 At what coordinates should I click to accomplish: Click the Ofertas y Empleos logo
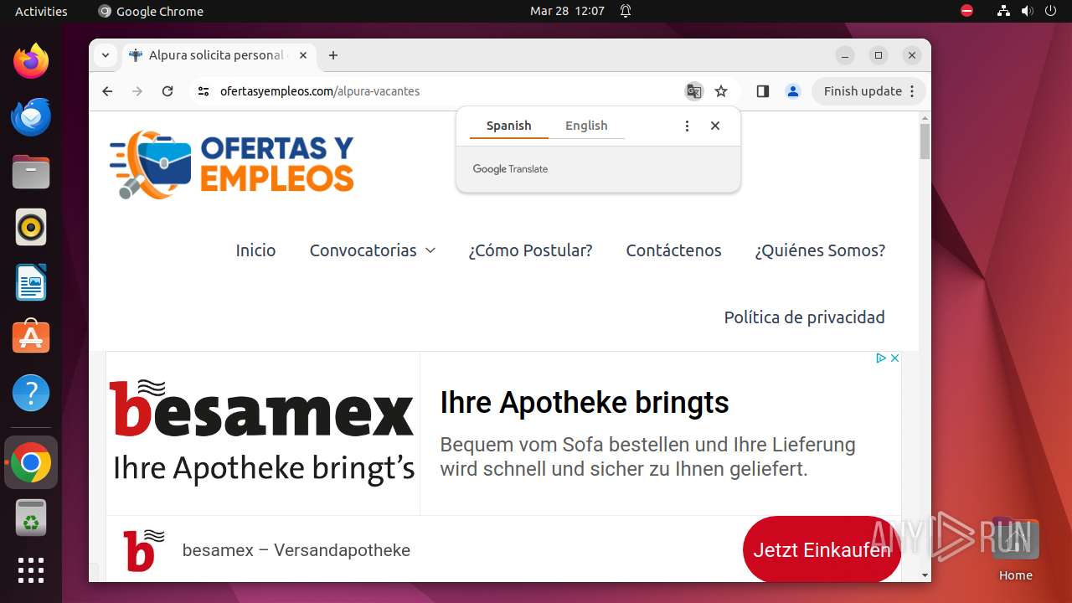click(232, 165)
